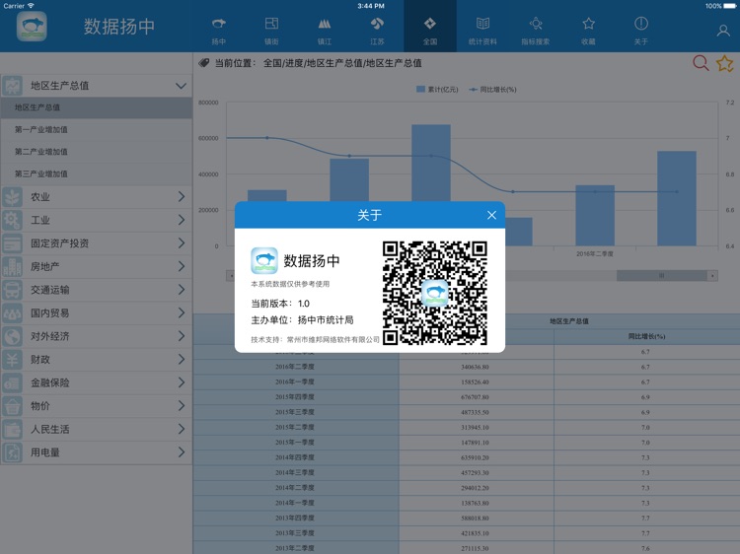This screenshot has width=740, height=554.
Task: Select the 全国 tab icon
Action: tap(430, 24)
